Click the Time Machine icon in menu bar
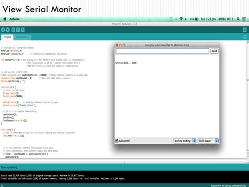249x187 pixels. pyautogui.click(x=171, y=19)
